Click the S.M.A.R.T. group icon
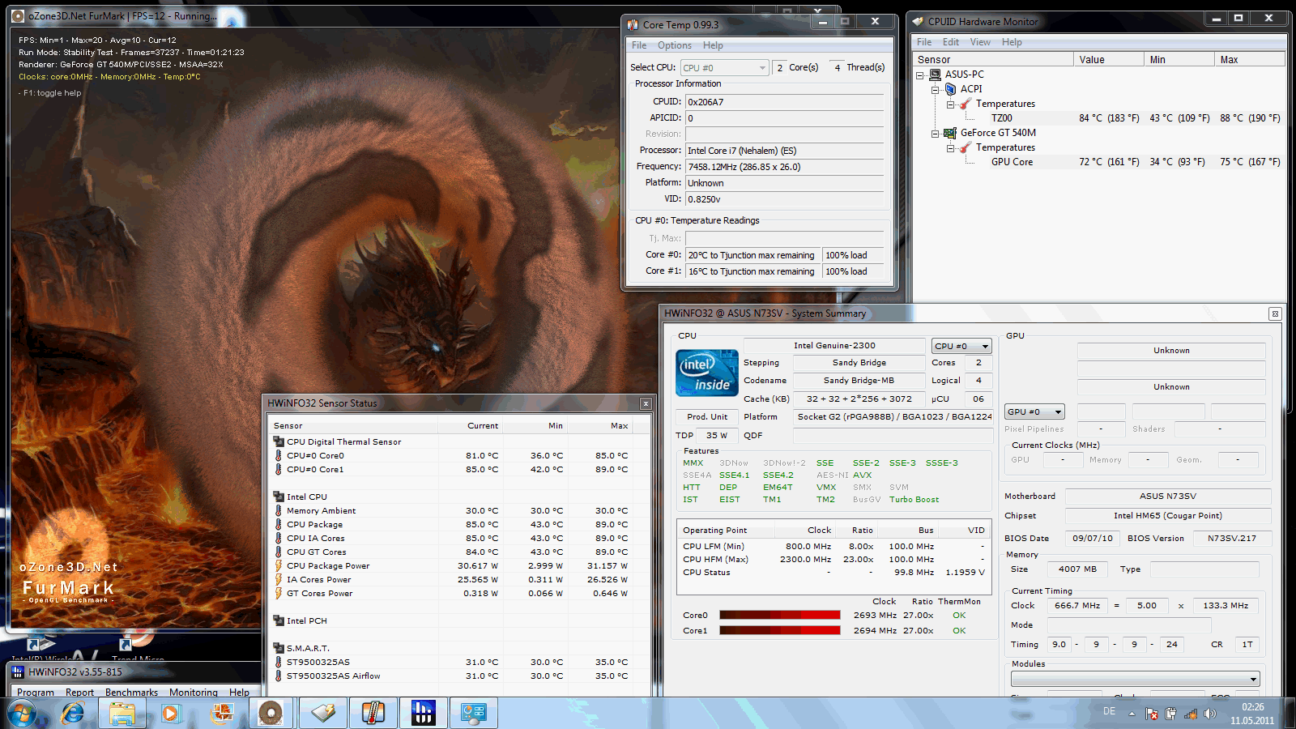Viewport: 1296px width, 729px height. [x=279, y=649]
